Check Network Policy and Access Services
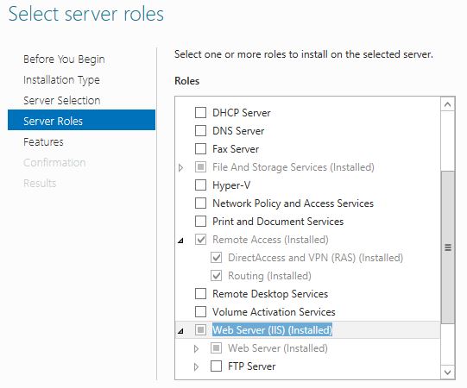Screen dimensions: 467x388 (x=200, y=203)
